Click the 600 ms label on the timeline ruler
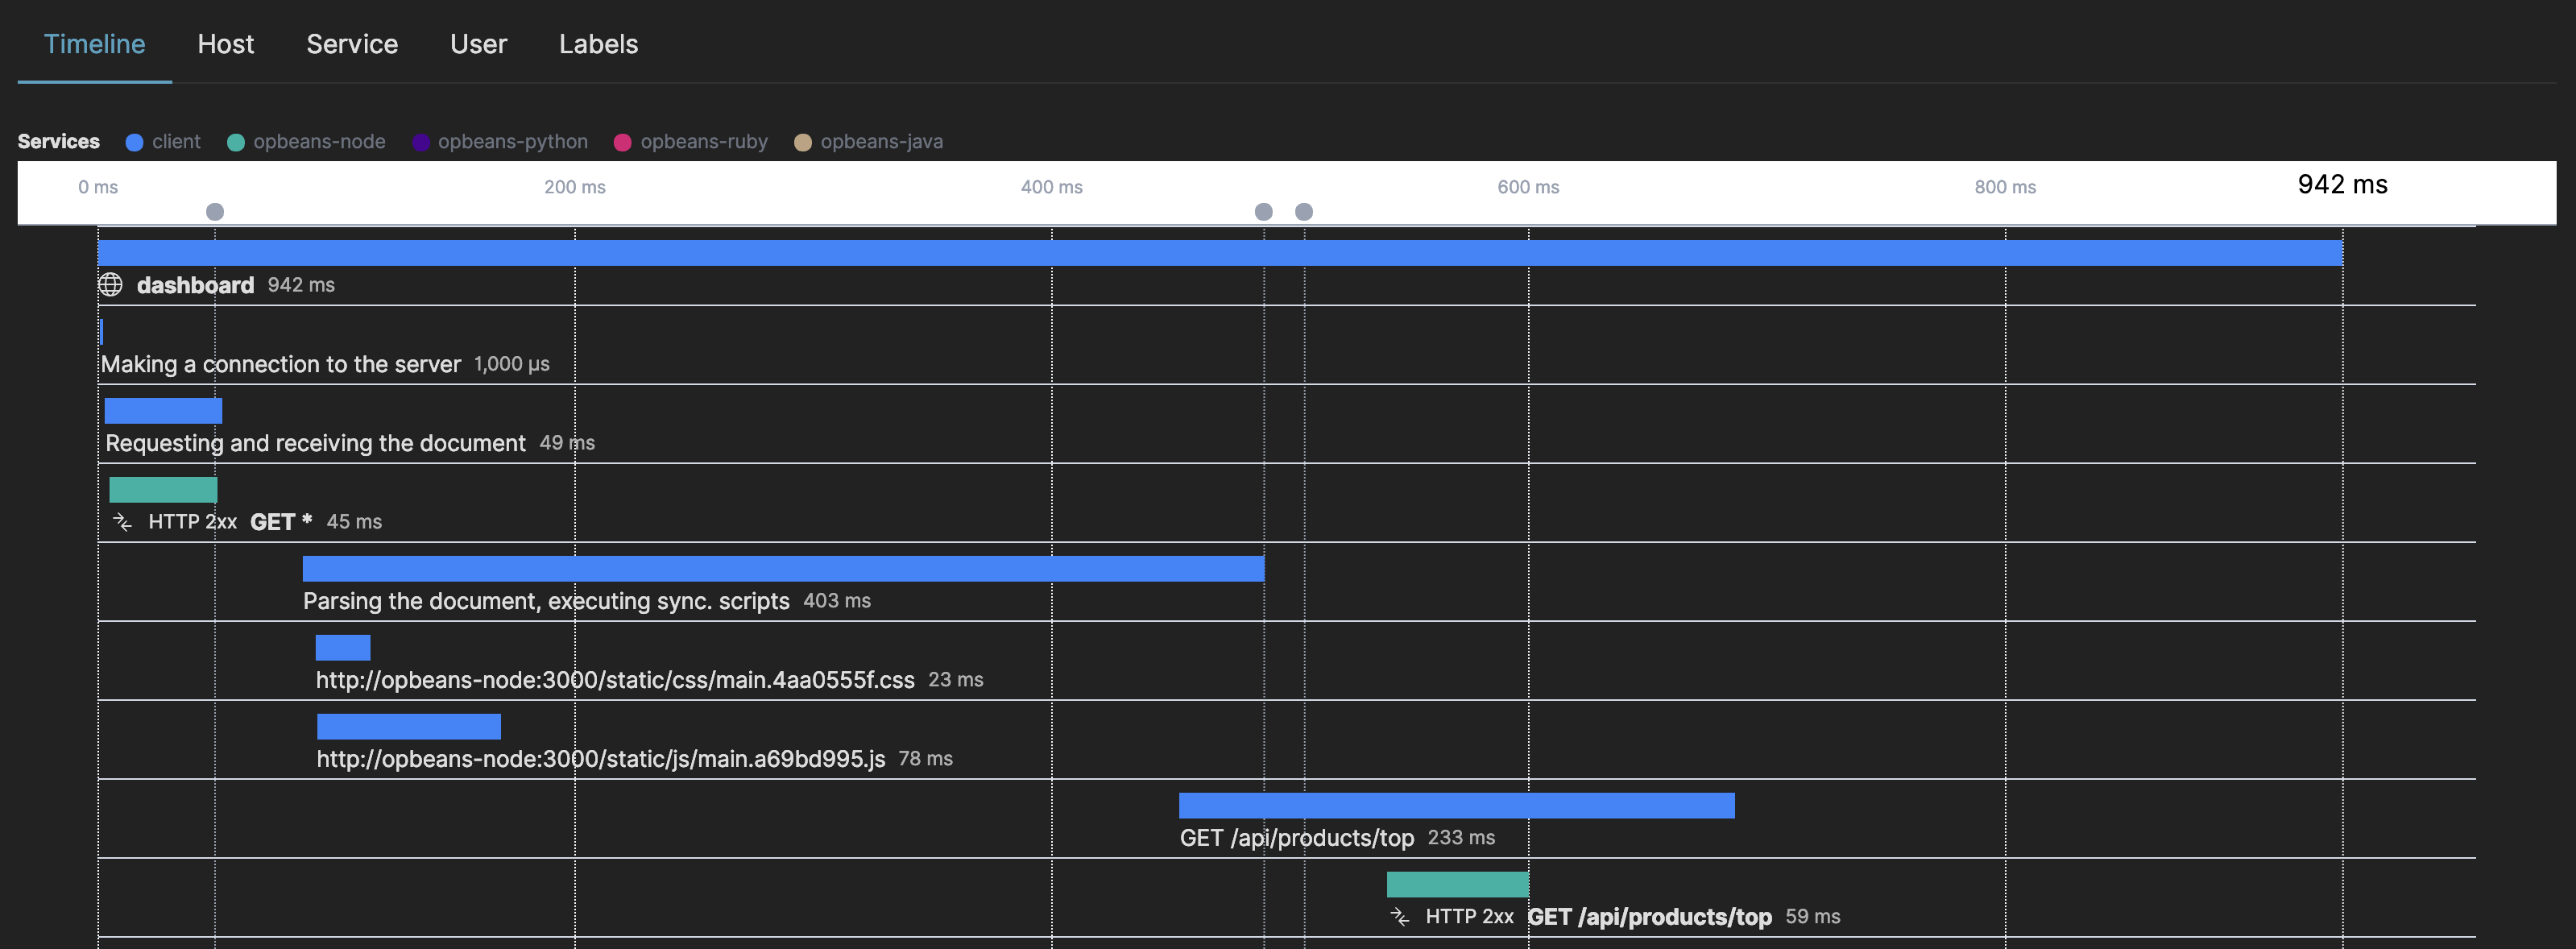Screen dimensions: 2576x949 click(x=1527, y=186)
